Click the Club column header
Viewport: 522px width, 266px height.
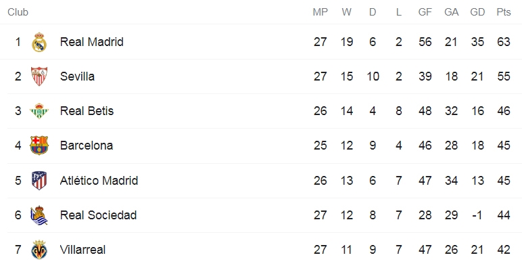point(18,12)
